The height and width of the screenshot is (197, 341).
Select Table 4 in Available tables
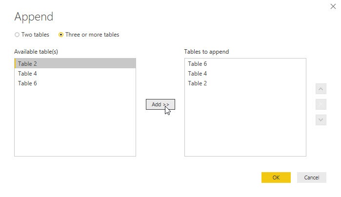75,74
